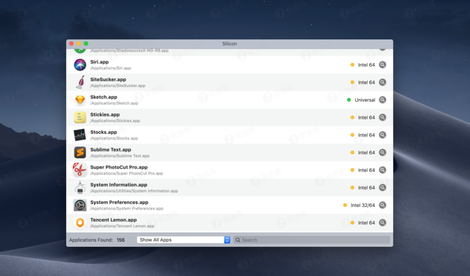Reveal System Information.app with its magnifier button
The image size is (470, 276).
tap(383, 188)
